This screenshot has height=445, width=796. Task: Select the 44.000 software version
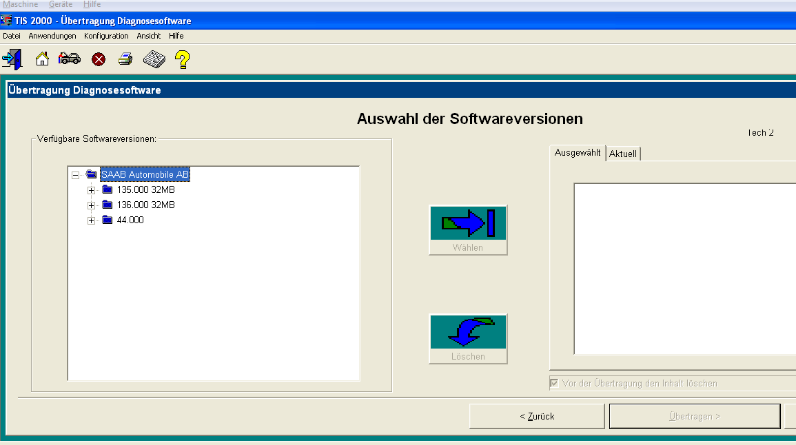tap(130, 220)
